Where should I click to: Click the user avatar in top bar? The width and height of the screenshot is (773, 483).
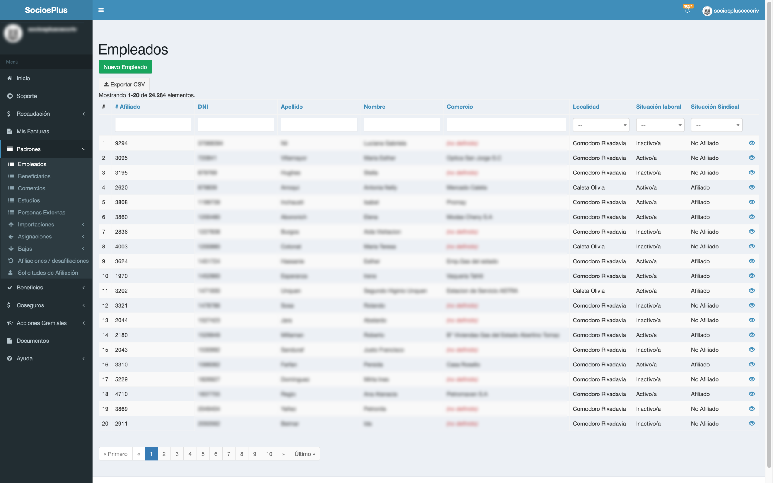707,11
